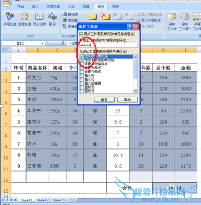The image size is (201, 205).
Task: Click the insert worksheet icon after Sheet3
Action: coord(72,200)
